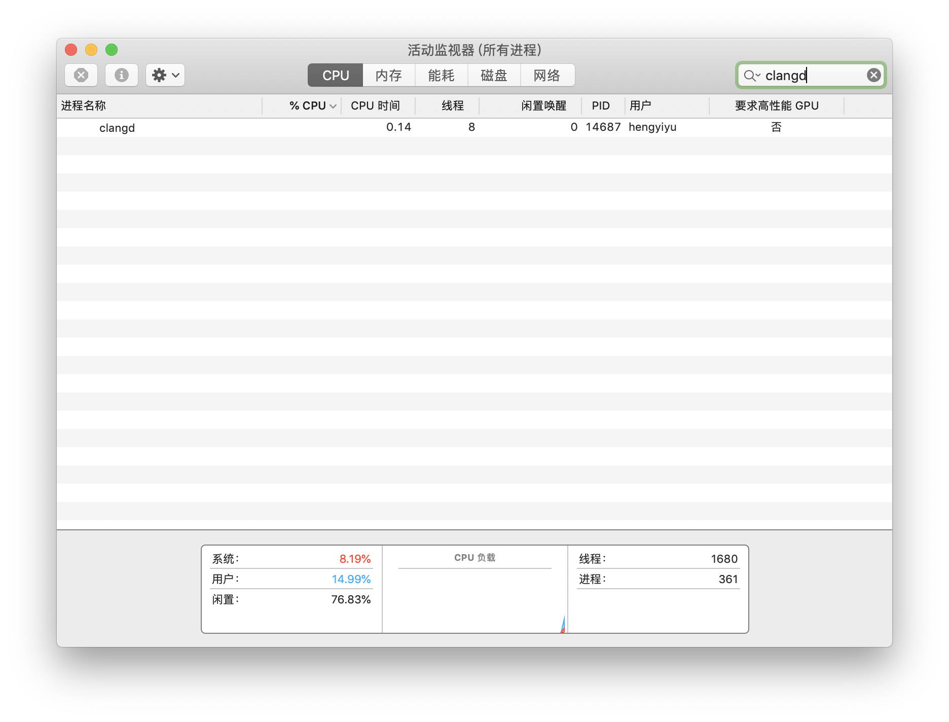Click the search field containing clangd
The image size is (949, 722).
(811, 75)
